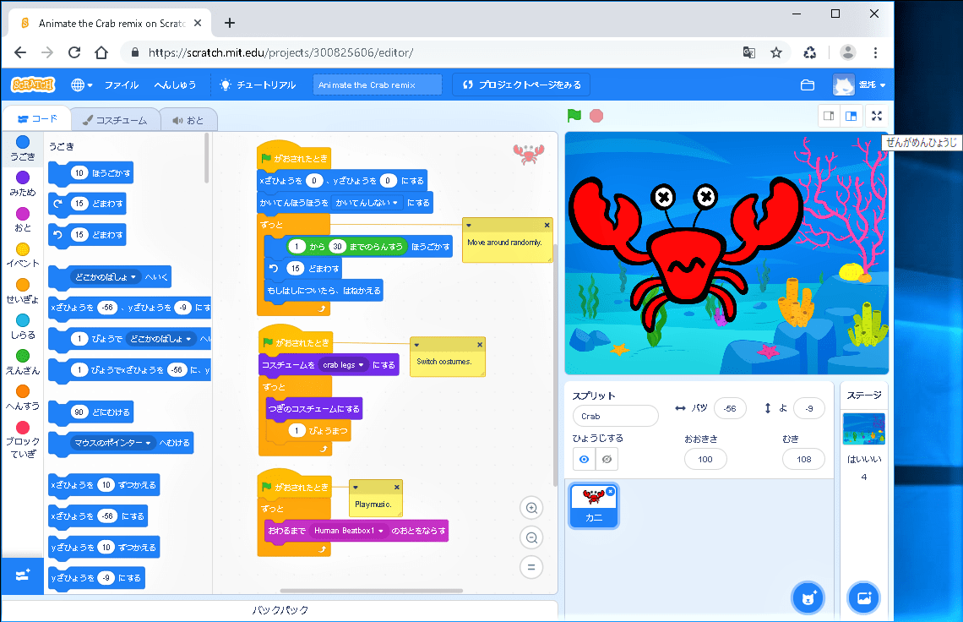The width and height of the screenshot is (963, 622).
Task: Select the へんすう variables category
Action: (23, 398)
